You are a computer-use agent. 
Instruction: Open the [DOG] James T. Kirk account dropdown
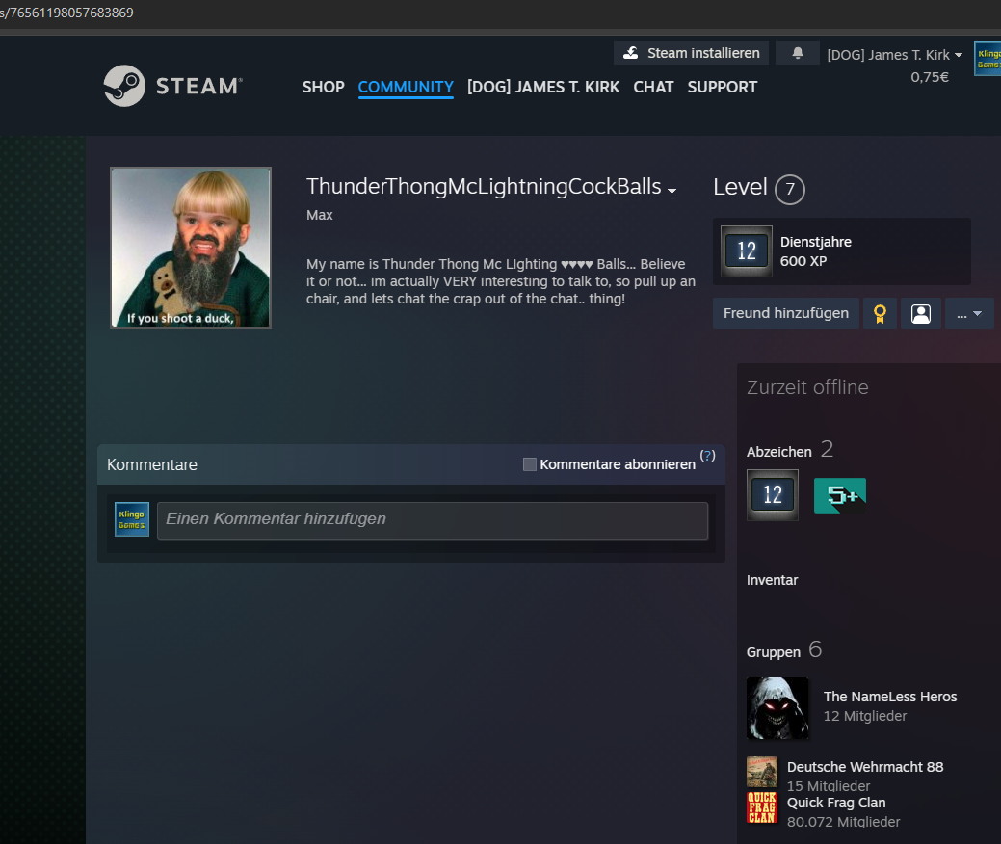[894, 55]
